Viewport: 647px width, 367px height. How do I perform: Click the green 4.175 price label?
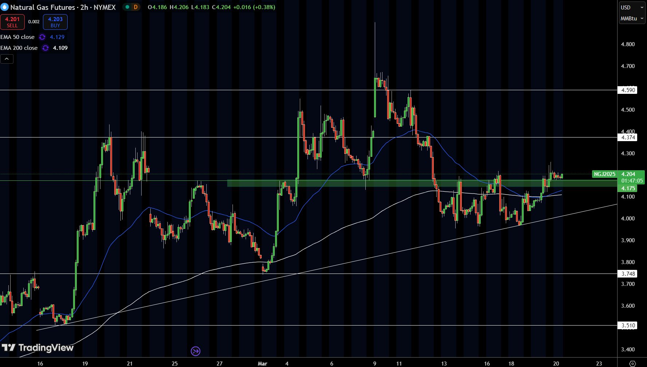point(628,188)
